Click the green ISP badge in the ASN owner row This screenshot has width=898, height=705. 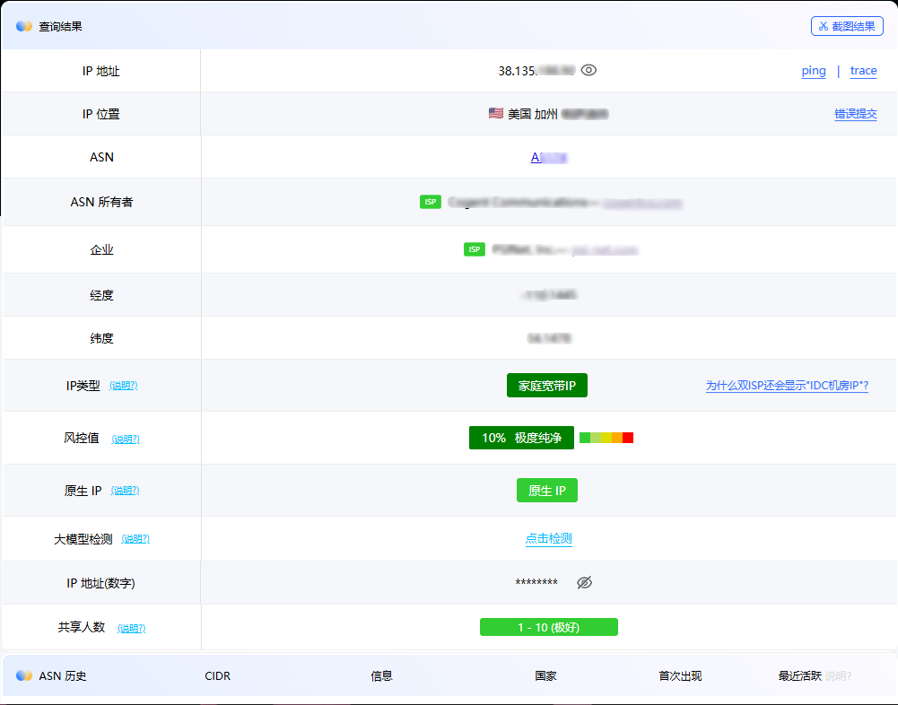[431, 202]
